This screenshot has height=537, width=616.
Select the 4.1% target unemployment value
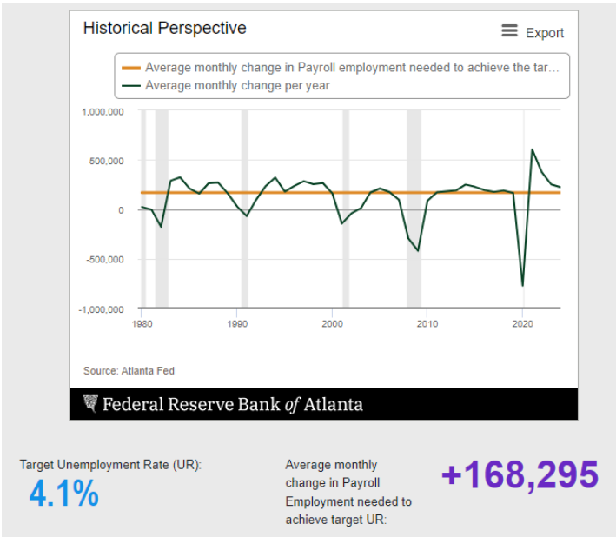click(64, 494)
